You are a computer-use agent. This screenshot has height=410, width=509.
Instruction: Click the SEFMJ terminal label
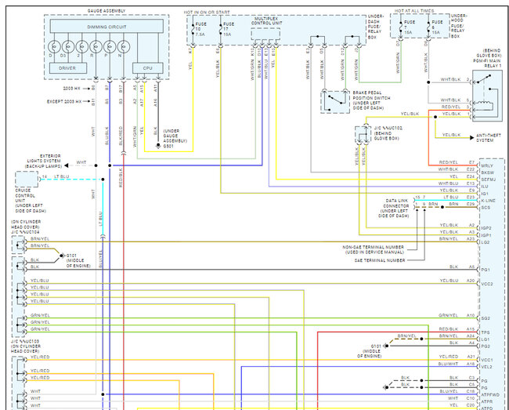point(488,180)
